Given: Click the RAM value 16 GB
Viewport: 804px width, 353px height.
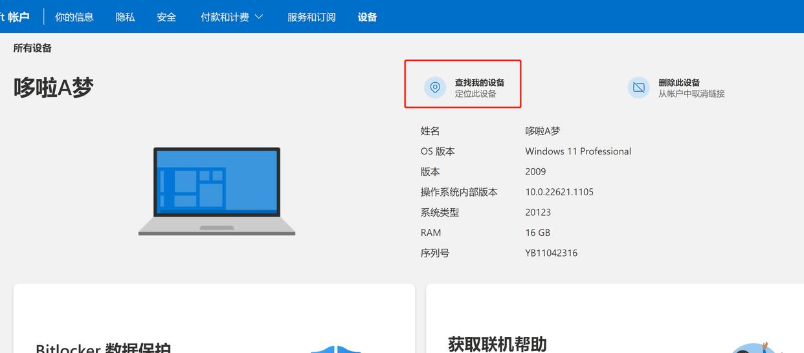Looking at the screenshot, I should (x=537, y=233).
